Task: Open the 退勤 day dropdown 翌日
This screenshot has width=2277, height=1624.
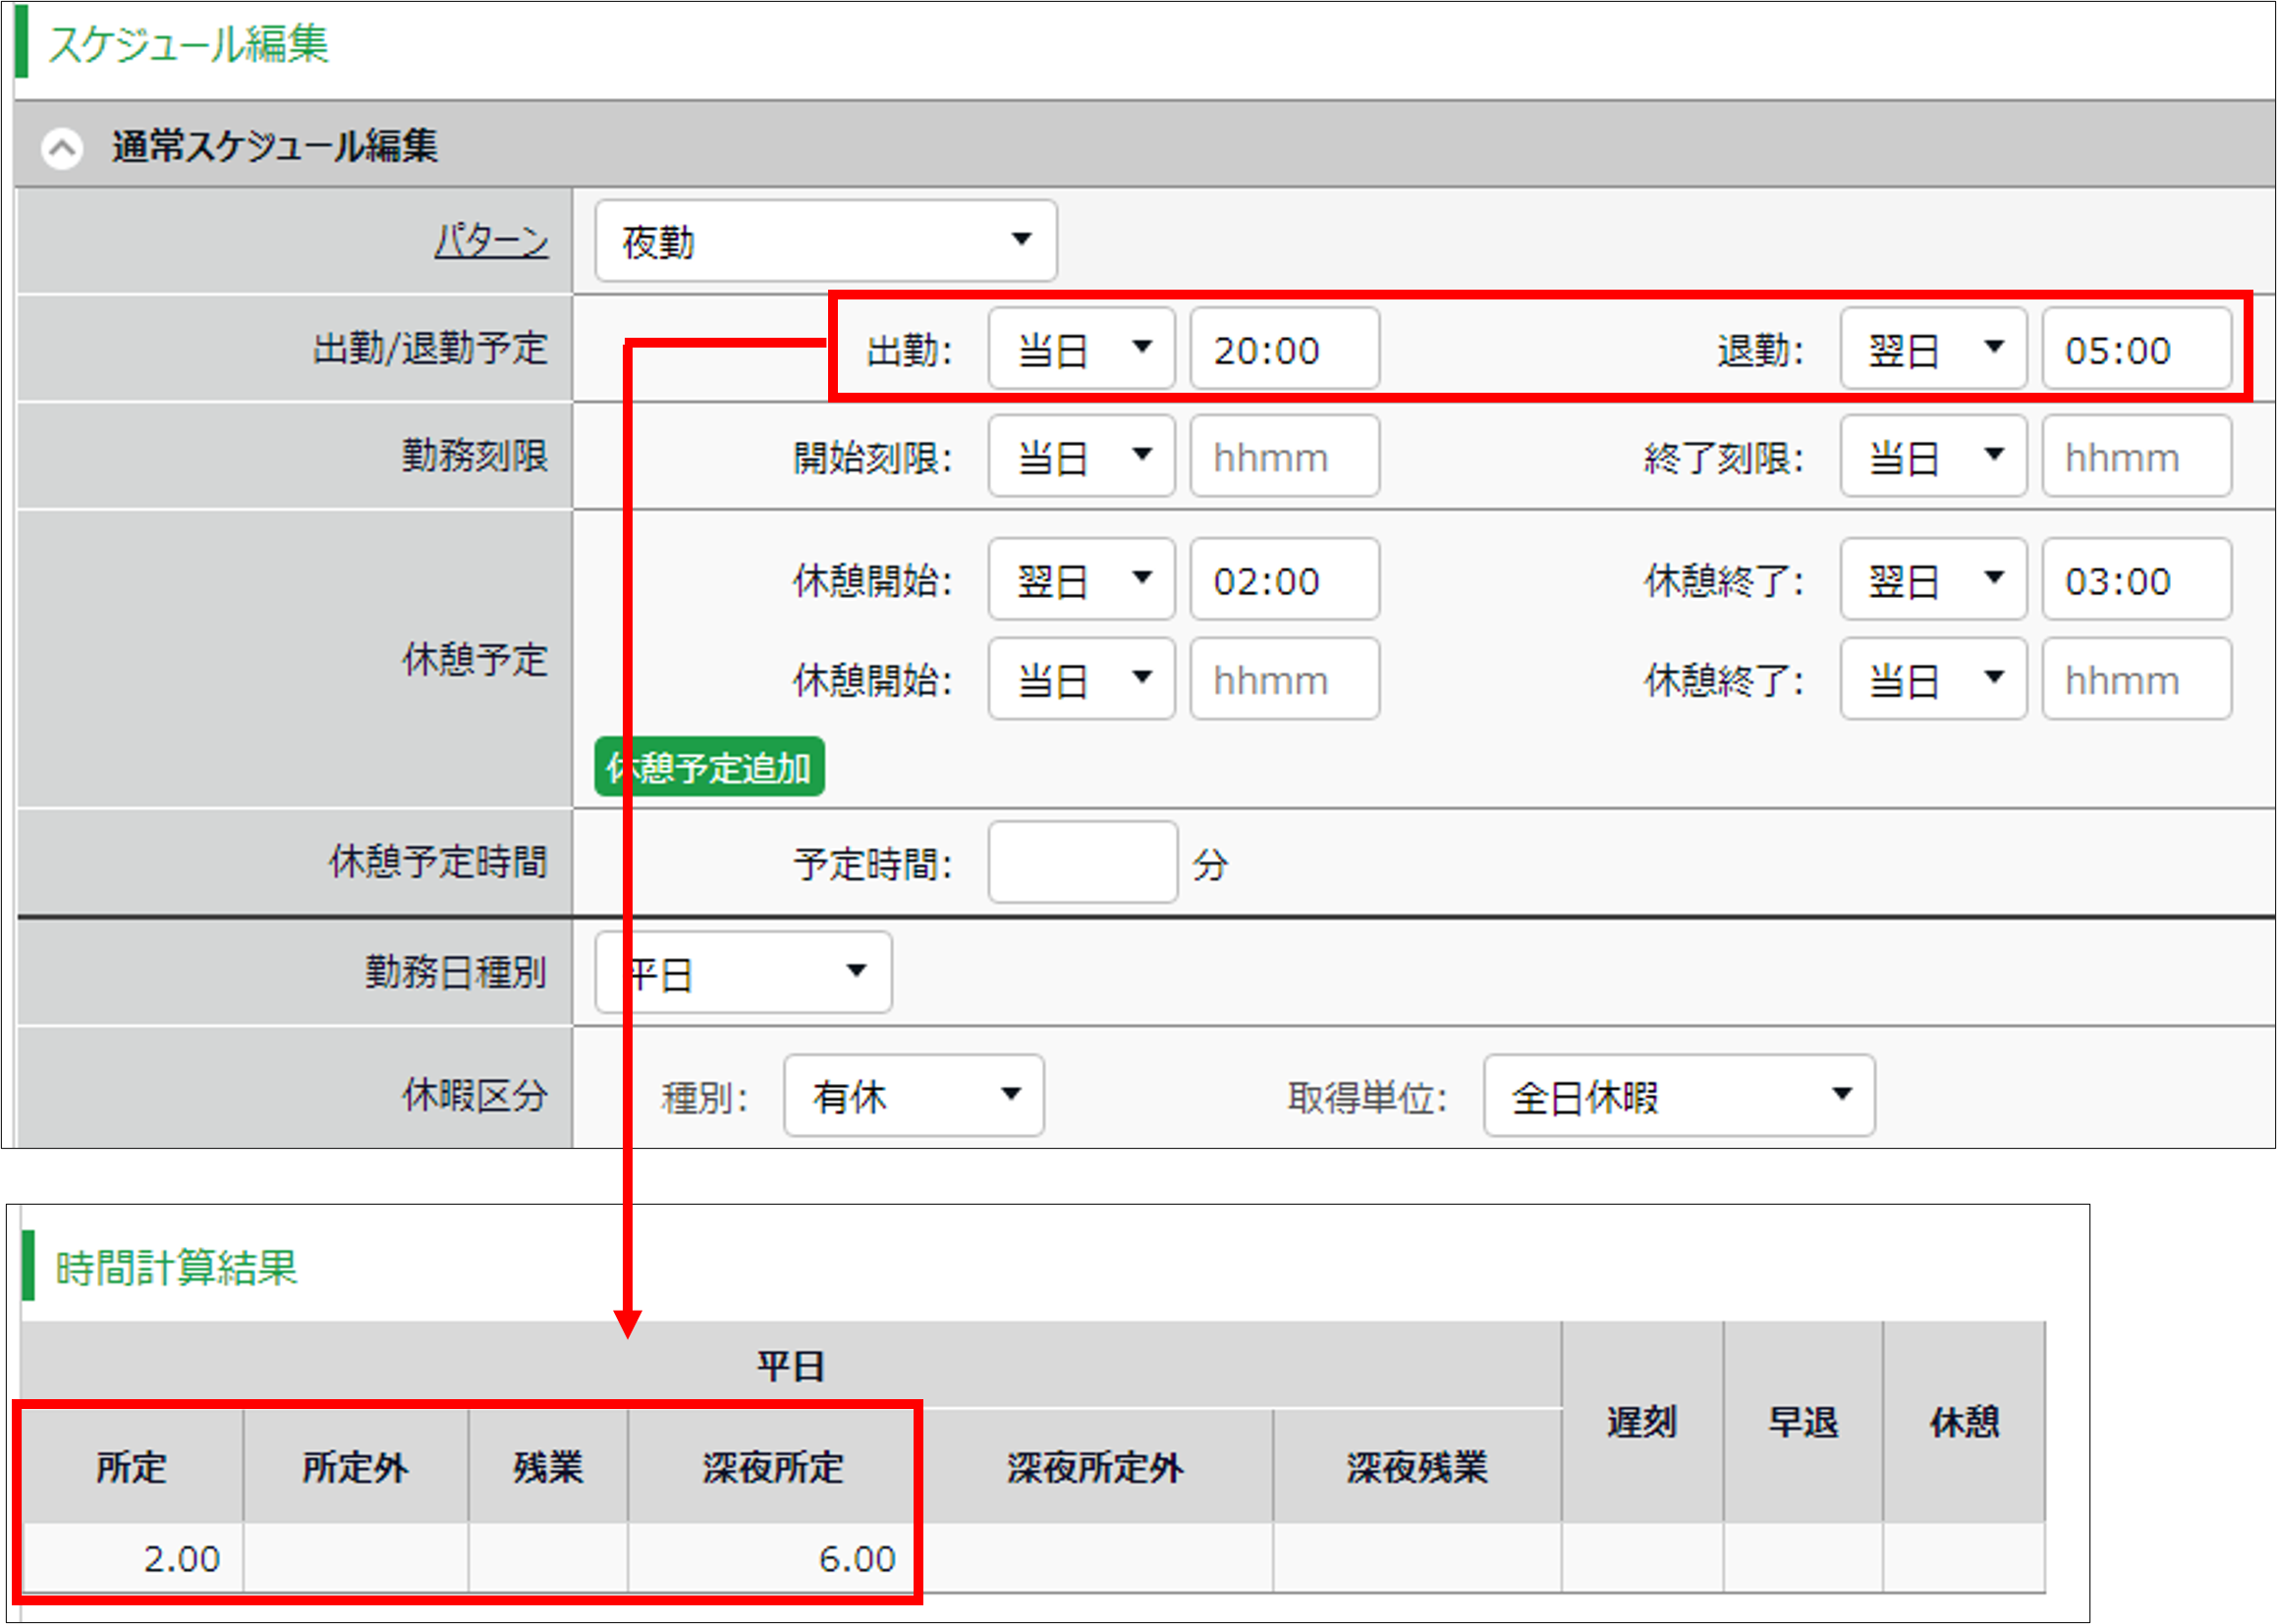Action: click(1932, 349)
